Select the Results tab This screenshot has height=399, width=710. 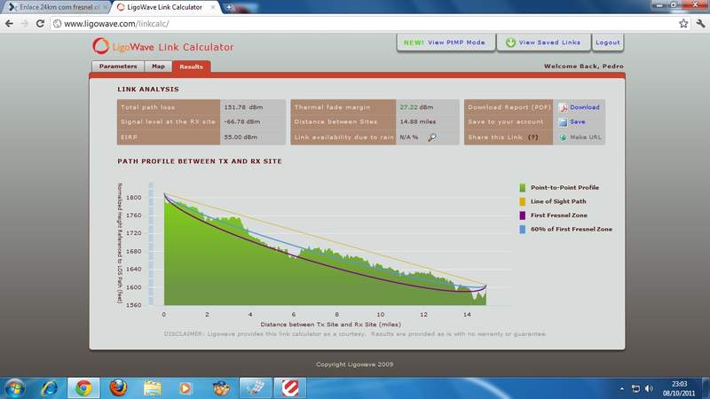191,66
